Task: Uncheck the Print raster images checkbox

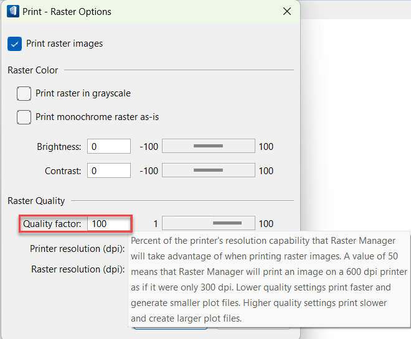Action: (x=14, y=44)
